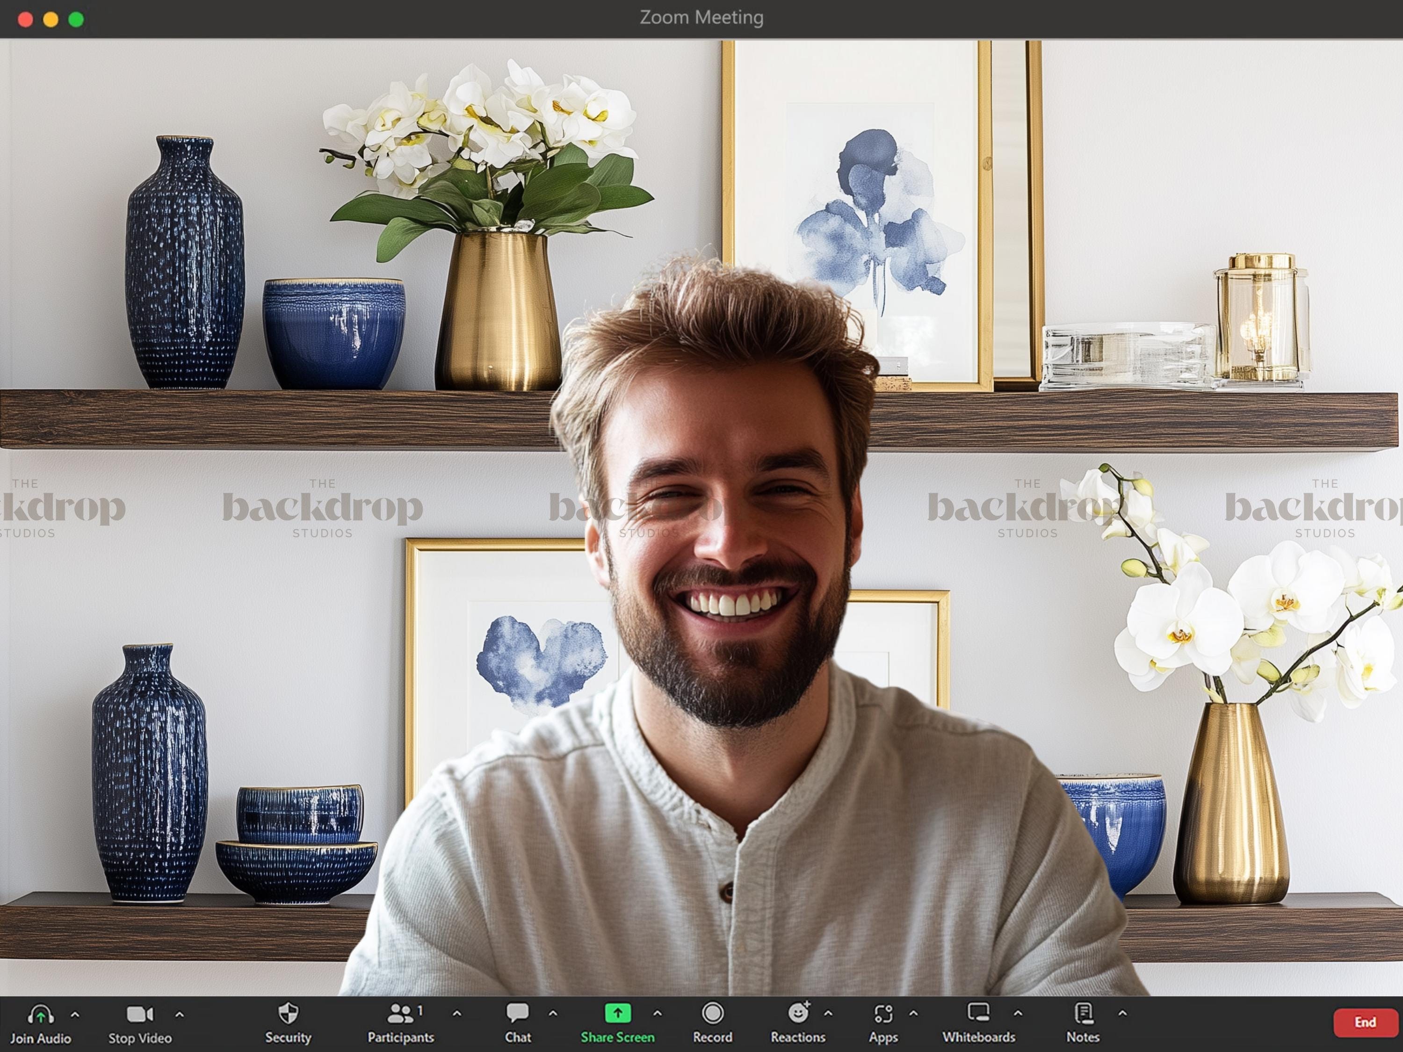The width and height of the screenshot is (1403, 1052).
Task: Close the Zoom Meeting window
Action: (25, 20)
